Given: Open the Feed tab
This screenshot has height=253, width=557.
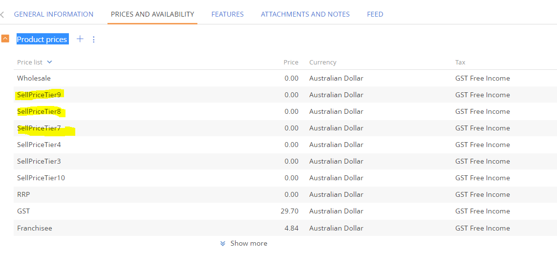Looking at the screenshot, I should 375,14.
